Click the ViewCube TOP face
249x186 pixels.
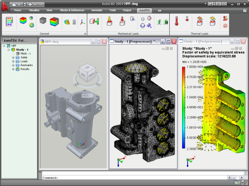pyautogui.click(x=87, y=68)
